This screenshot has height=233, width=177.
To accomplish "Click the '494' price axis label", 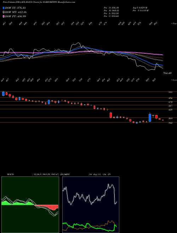I will (170, 98).
